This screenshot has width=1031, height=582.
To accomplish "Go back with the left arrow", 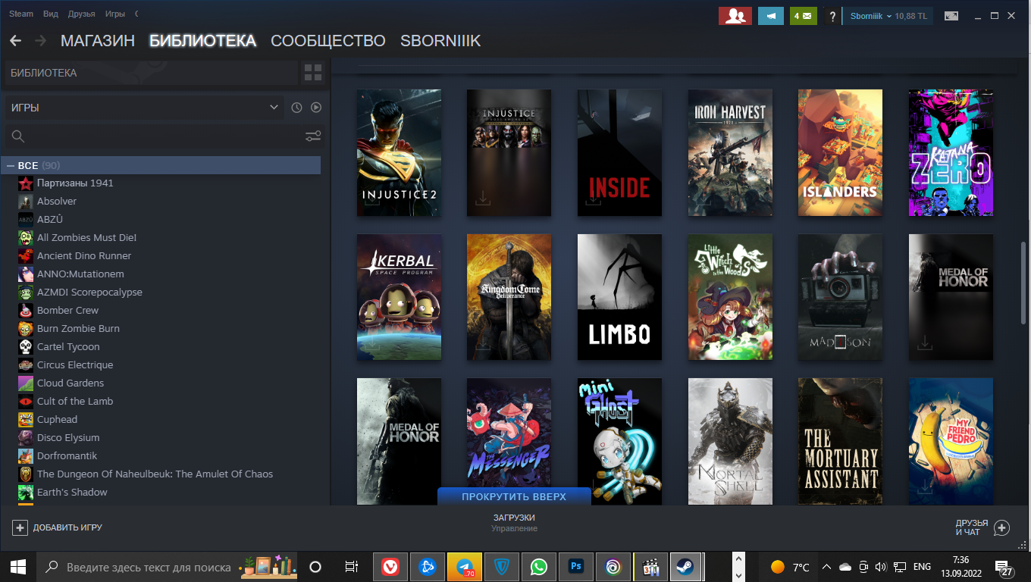I will point(15,41).
